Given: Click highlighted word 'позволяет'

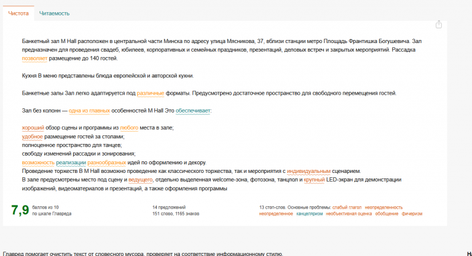Looking at the screenshot, I should point(34,58).
